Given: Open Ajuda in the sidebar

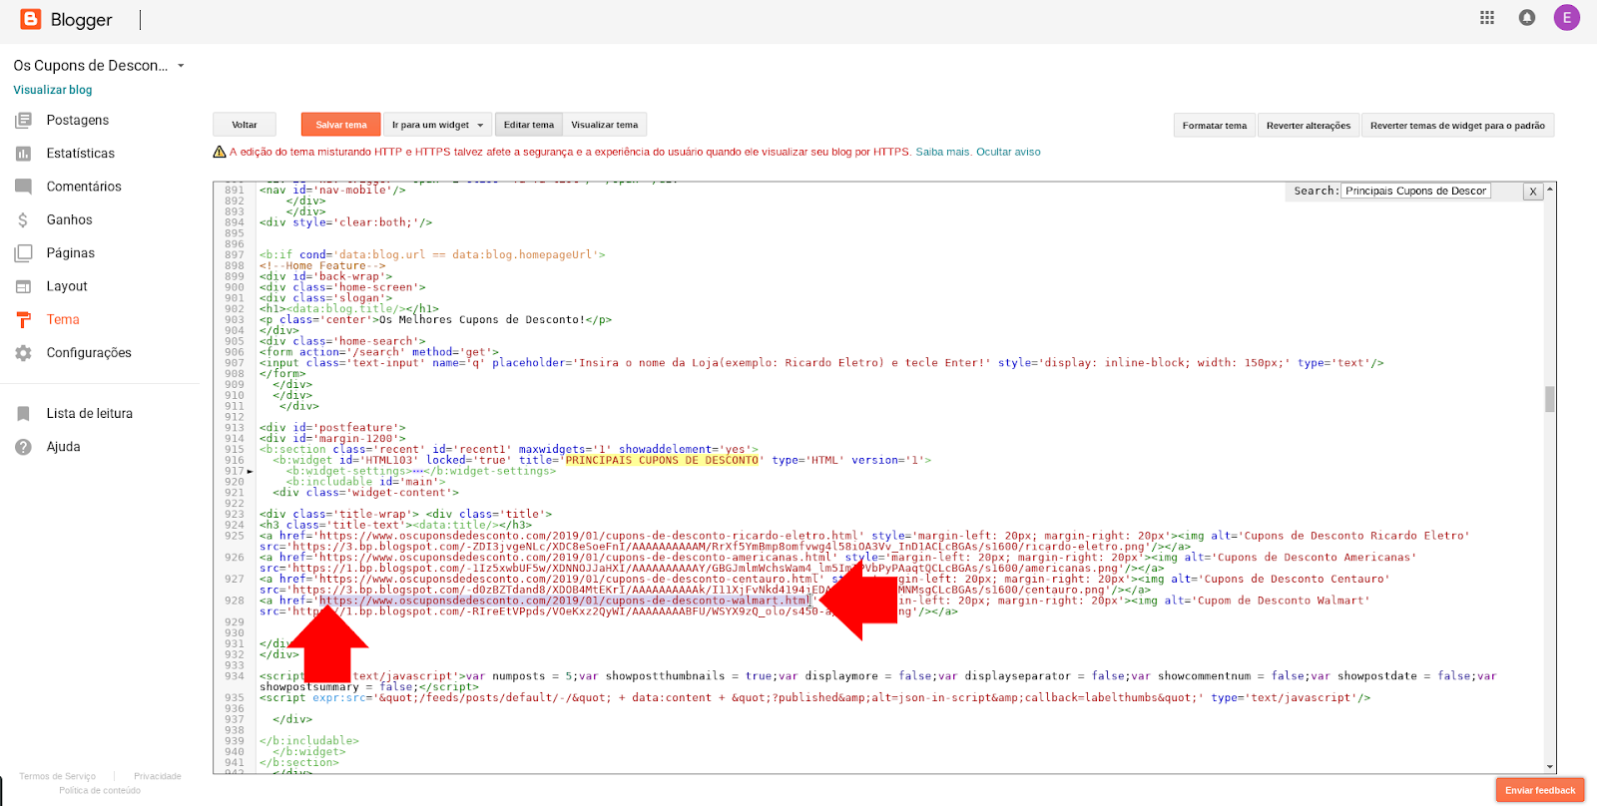Looking at the screenshot, I should click(x=63, y=447).
